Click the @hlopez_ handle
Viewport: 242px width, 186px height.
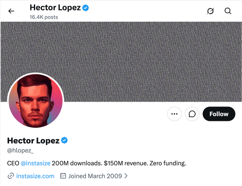[x=20, y=150]
